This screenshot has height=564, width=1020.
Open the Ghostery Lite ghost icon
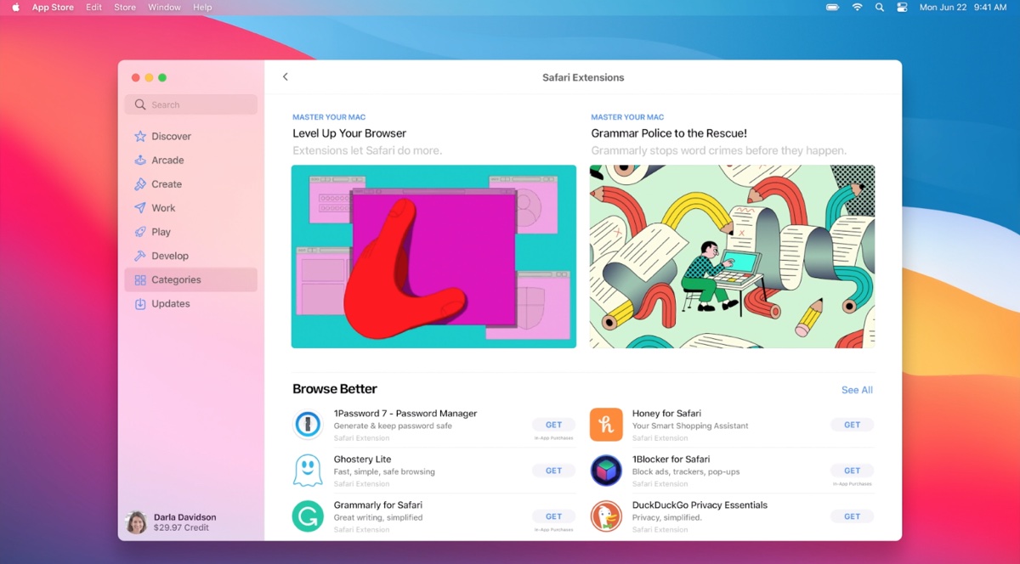point(308,471)
